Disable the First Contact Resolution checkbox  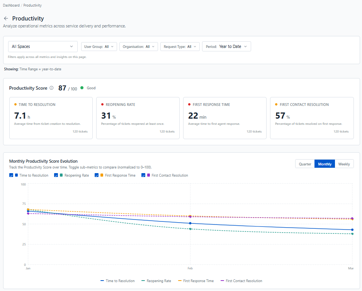(143, 175)
